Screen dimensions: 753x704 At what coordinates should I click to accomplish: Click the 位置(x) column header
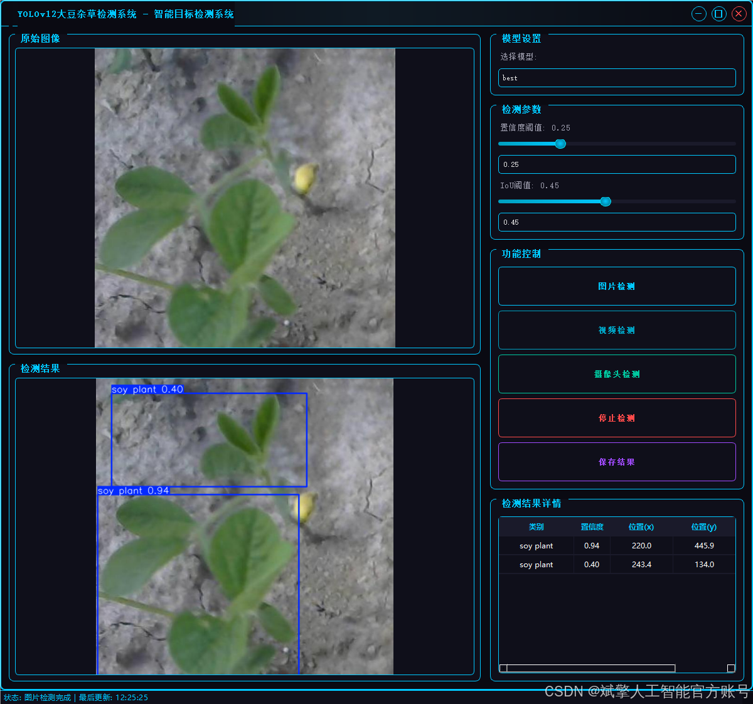(641, 527)
